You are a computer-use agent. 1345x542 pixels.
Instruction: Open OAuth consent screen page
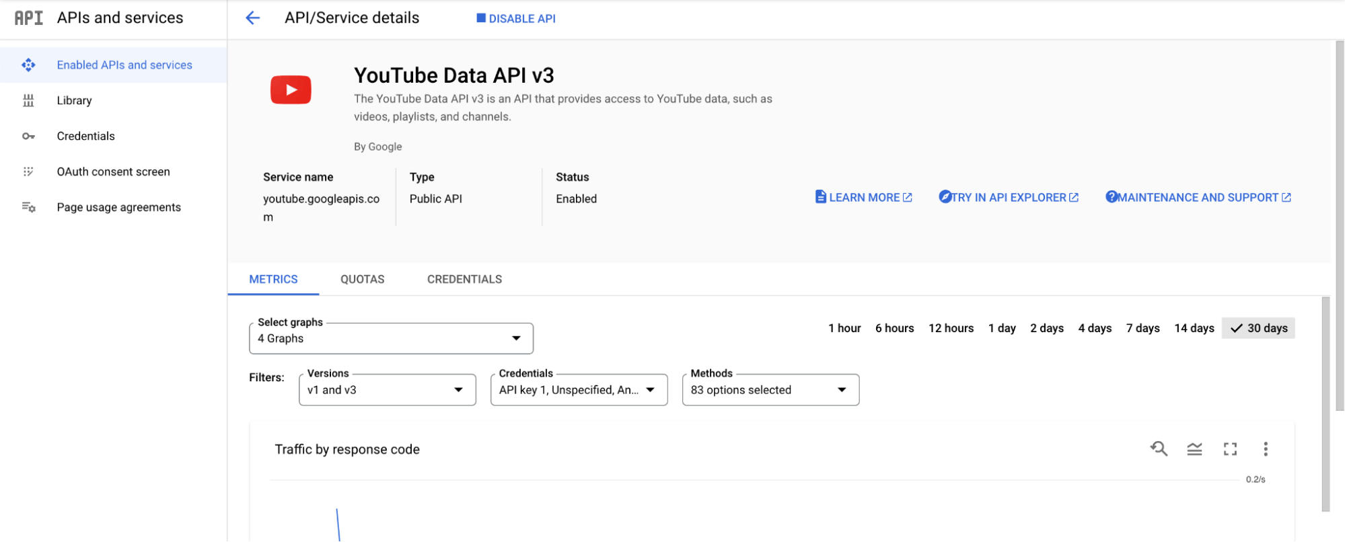coord(113,172)
